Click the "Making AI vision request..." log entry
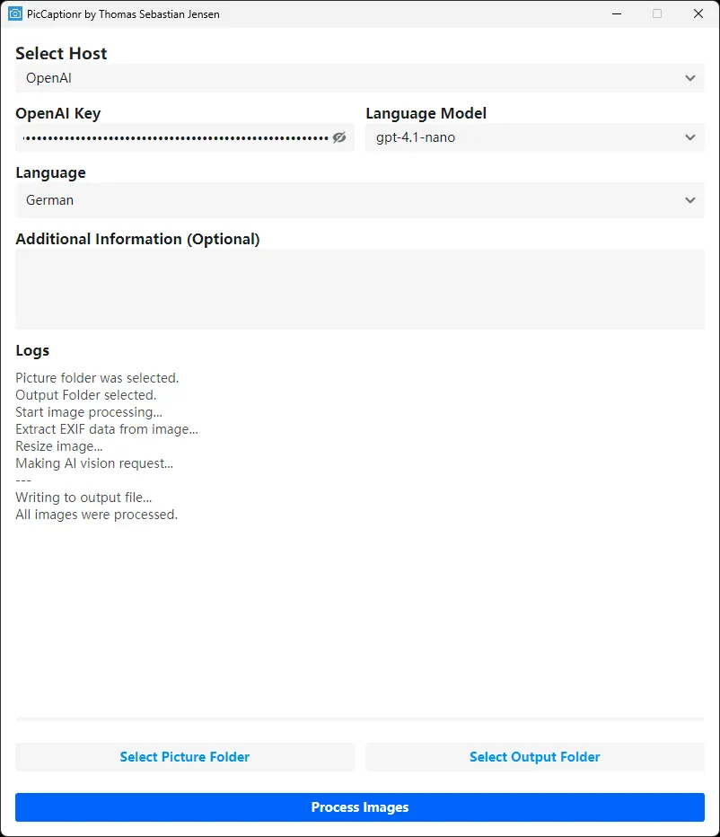720x837 pixels. pos(94,463)
